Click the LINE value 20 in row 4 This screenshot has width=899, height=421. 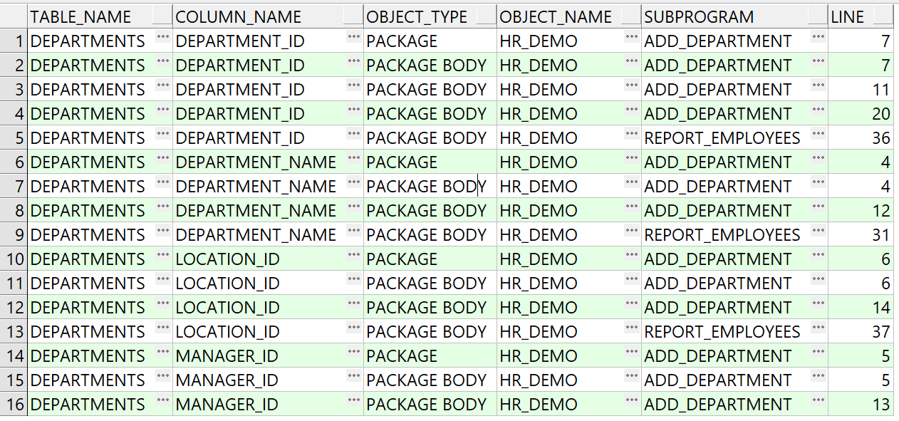tap(881, 114)
